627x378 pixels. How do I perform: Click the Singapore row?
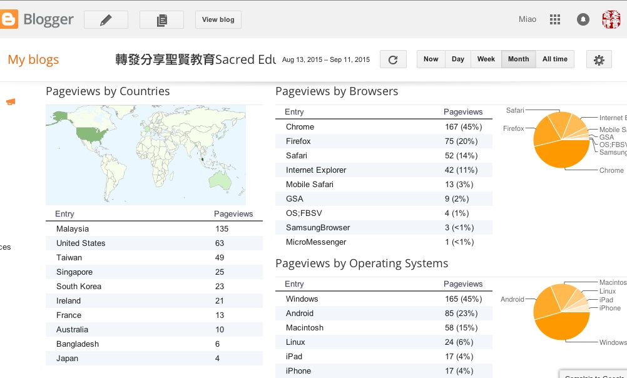click(x=154, y=272)
